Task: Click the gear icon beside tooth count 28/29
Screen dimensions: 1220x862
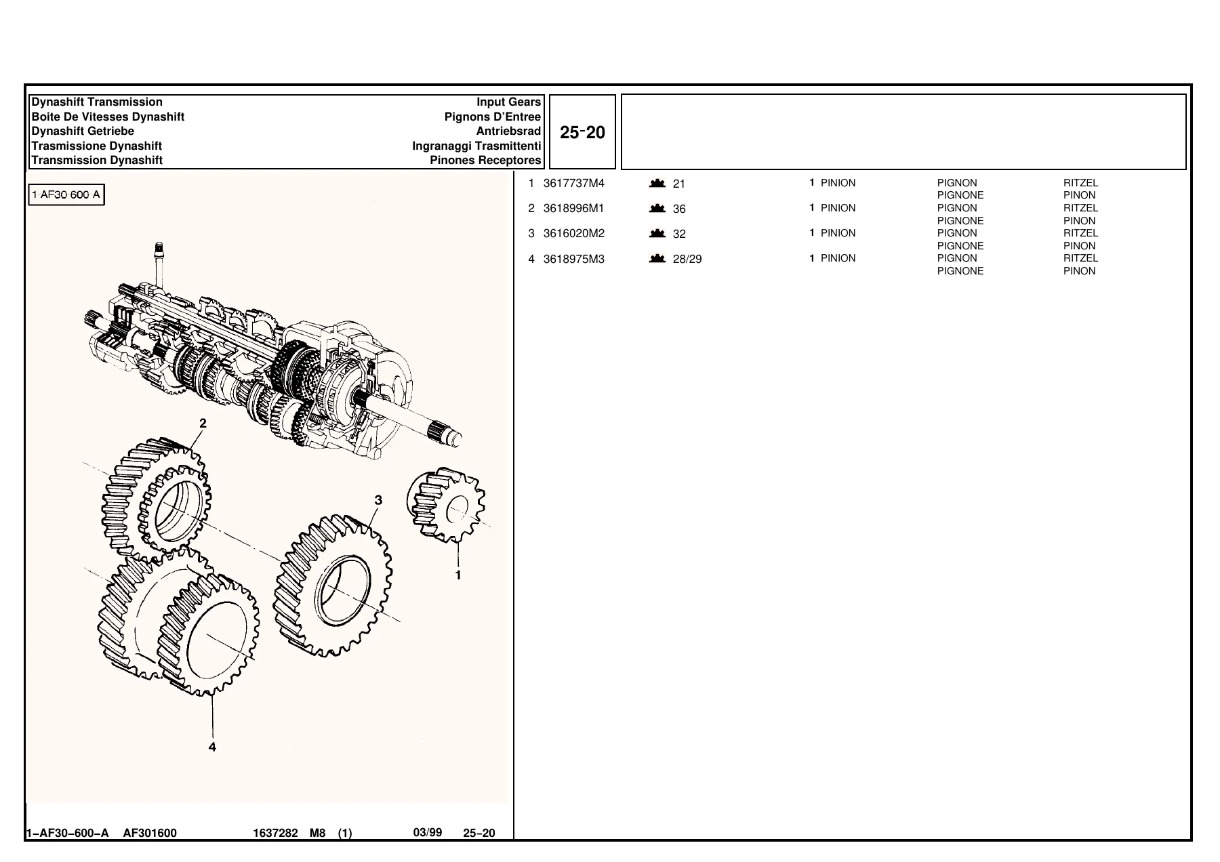Action: (x=657, y=258)
